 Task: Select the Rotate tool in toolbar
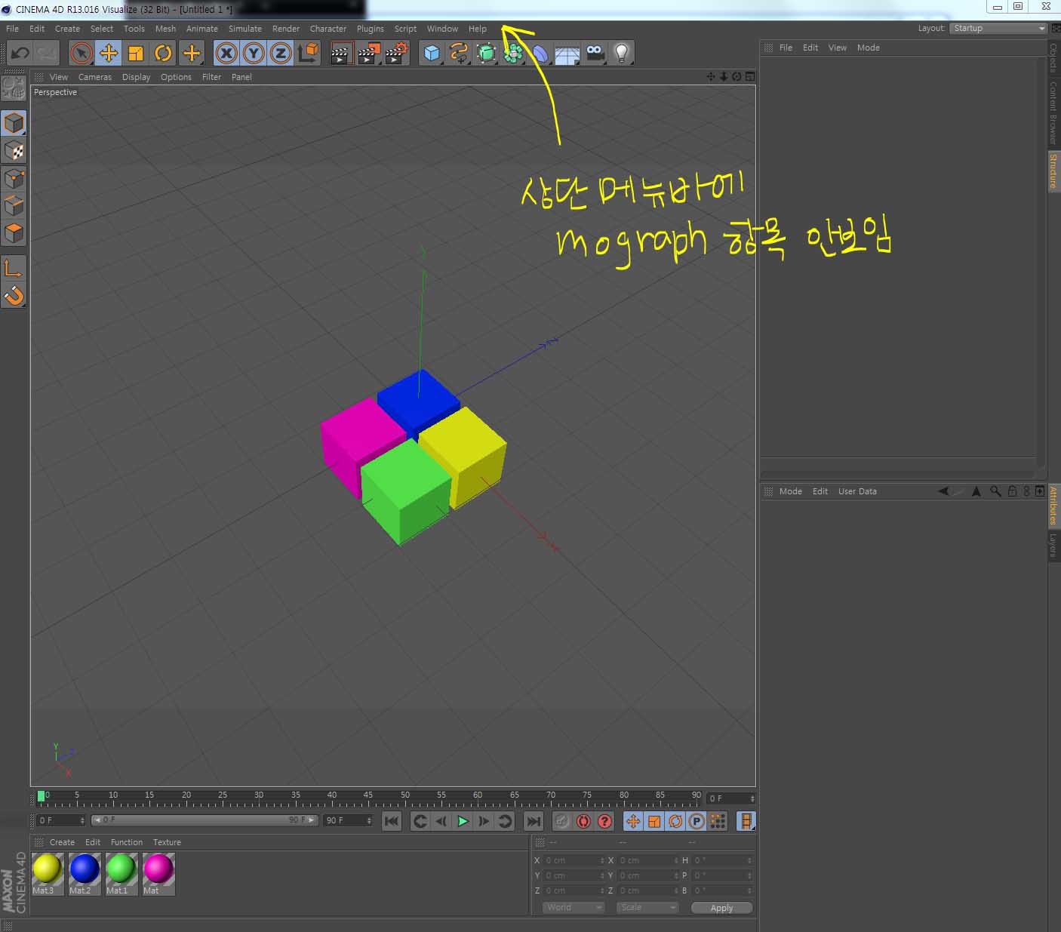[x=163, y=53]
